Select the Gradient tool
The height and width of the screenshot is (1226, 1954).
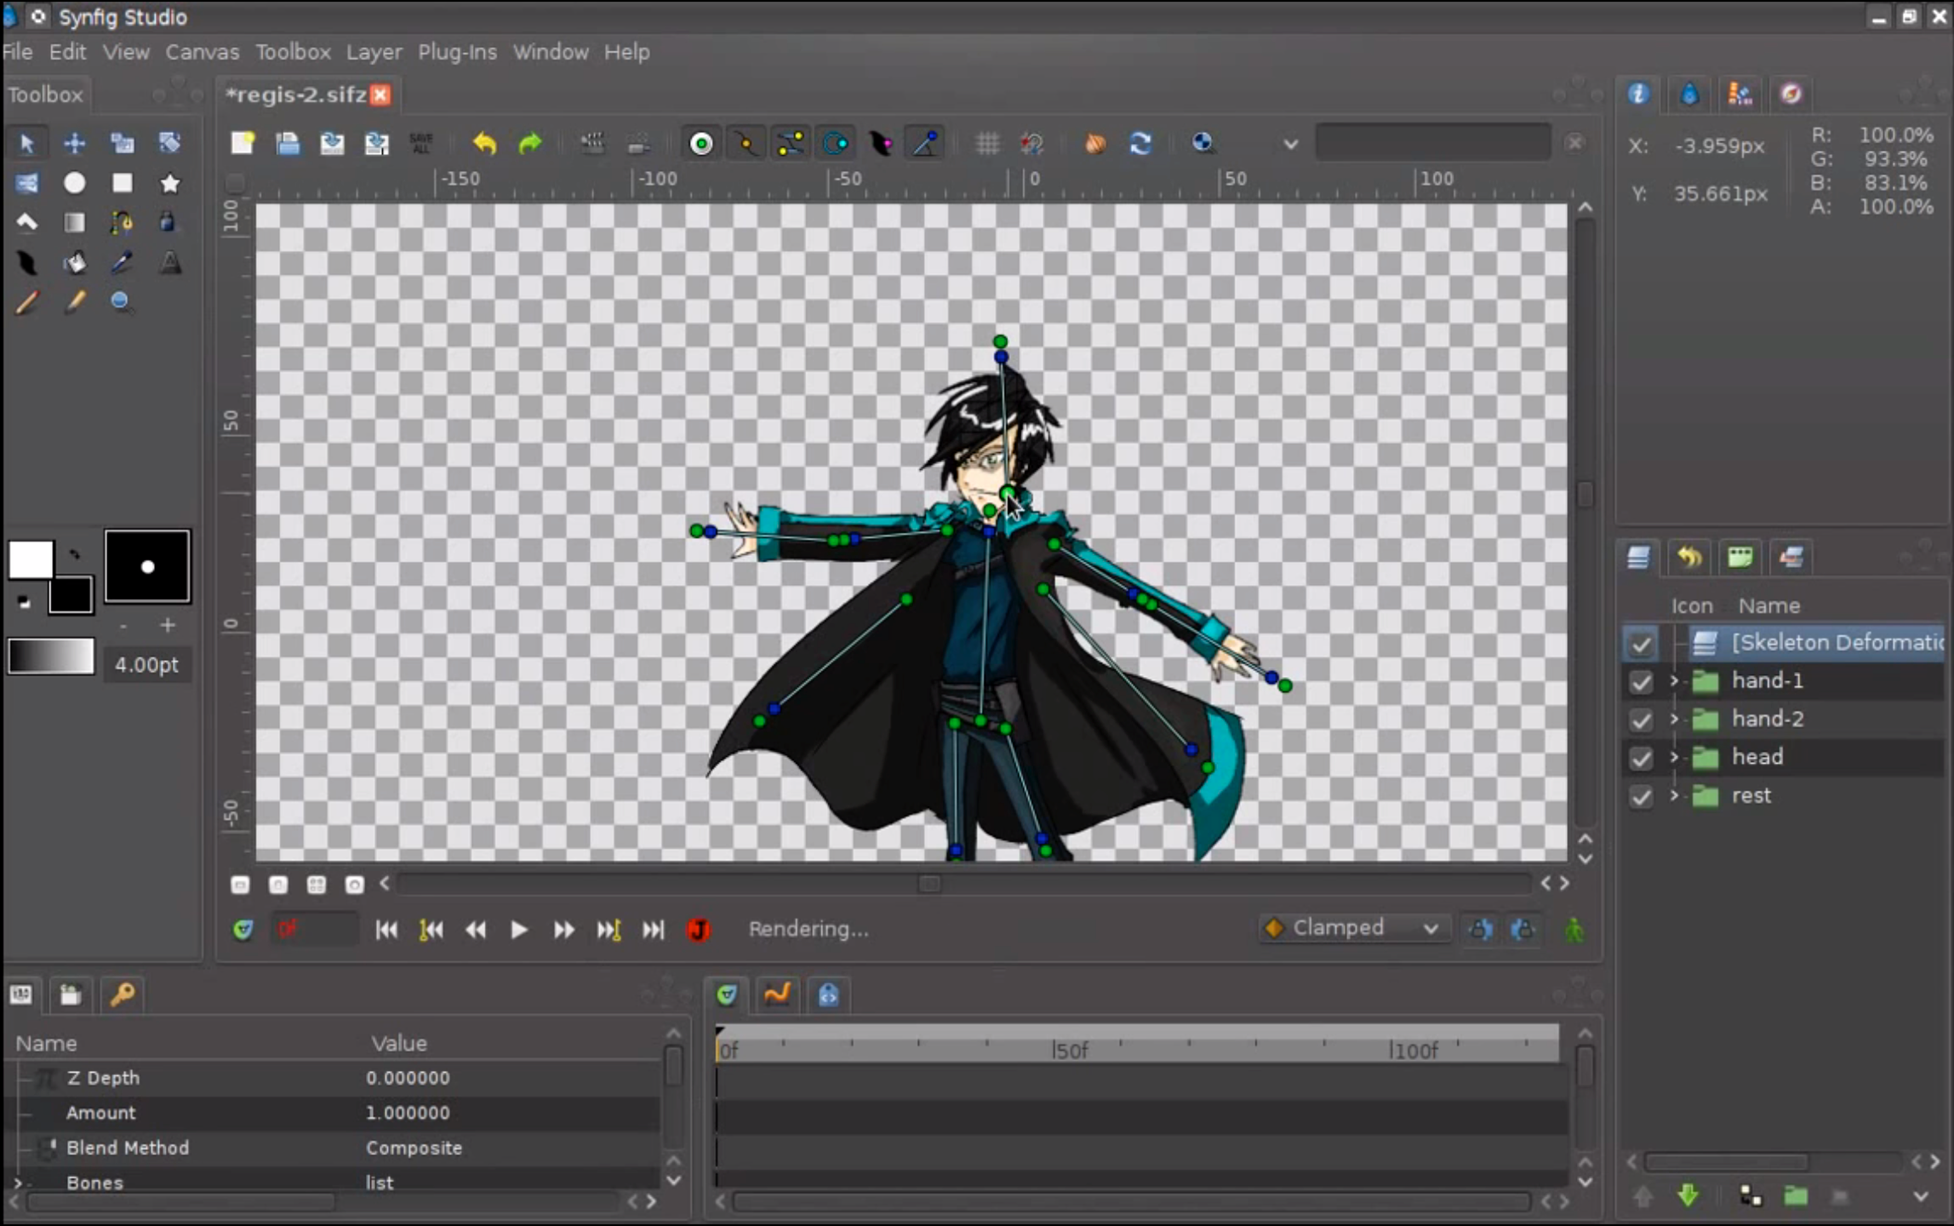coord(75,223)
